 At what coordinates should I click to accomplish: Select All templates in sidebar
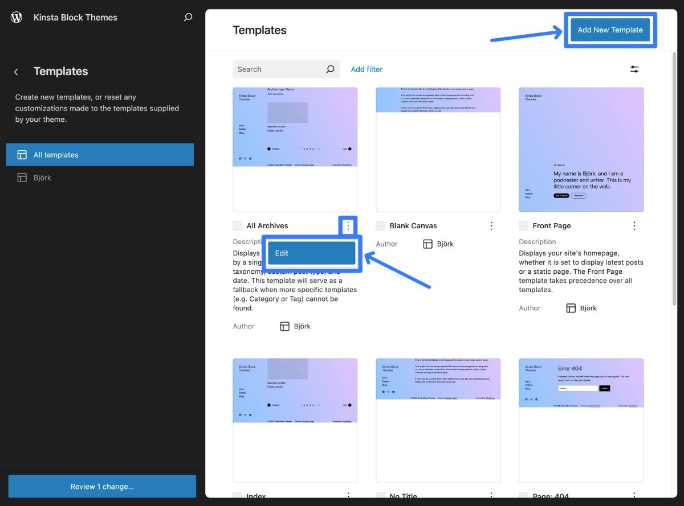coord(100,155)
